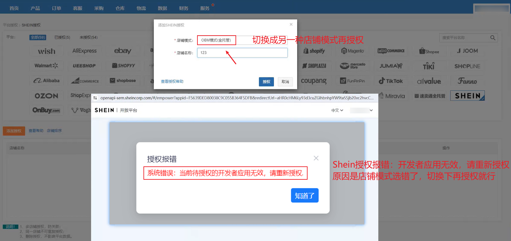Close the 添加SHEIN授权 dialog
This screenshot has width=511, height=241.
(291, 24)
